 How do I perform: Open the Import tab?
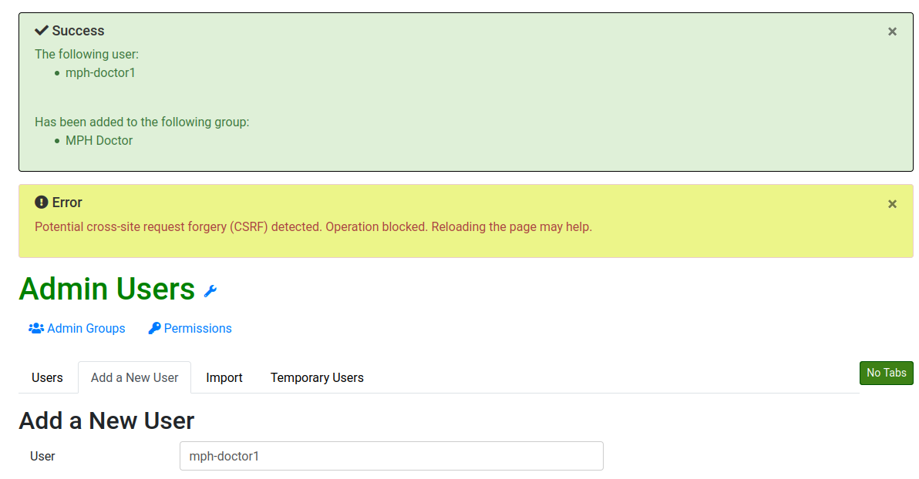(224, 377)
